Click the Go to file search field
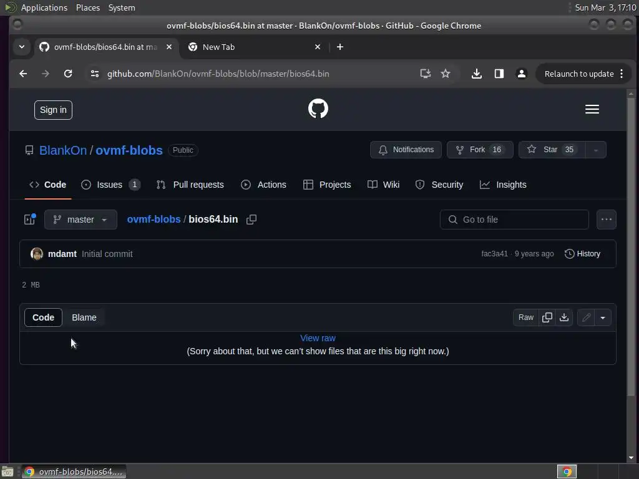 (514, 220)
